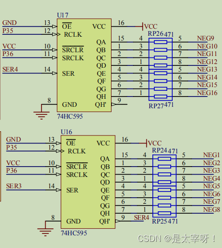Select the SER3 net label on U16 input
Screen dimensions: 222x248
pyautogui.click(x=14, y=186)
